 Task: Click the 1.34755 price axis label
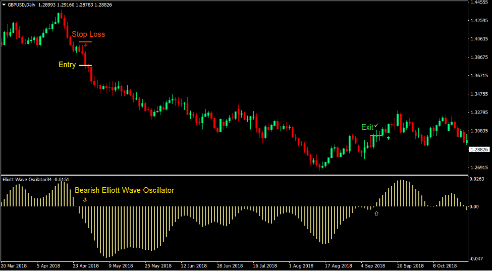pyautogui.click(x=479, y=94)
